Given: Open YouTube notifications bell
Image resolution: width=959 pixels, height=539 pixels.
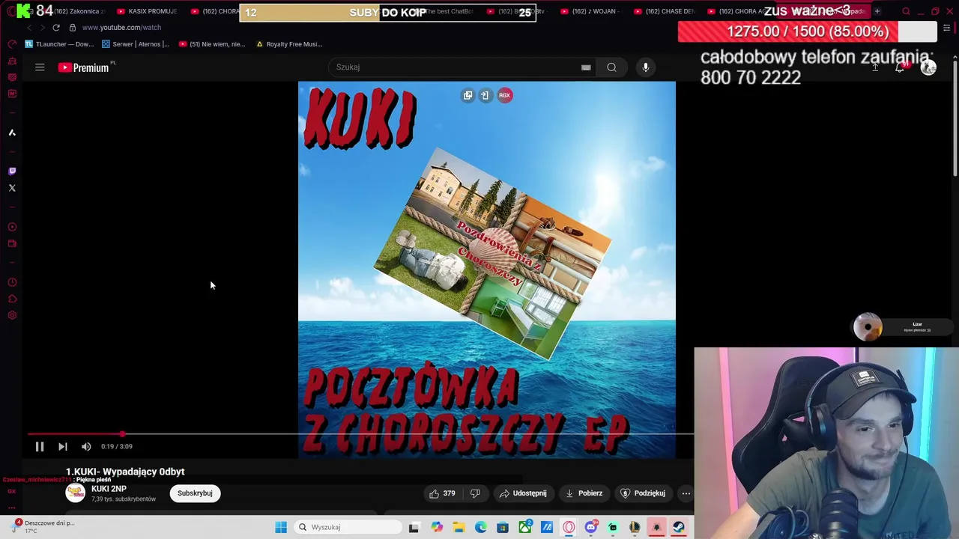Looking at the screenshot, I should click(x=901, y=67).
